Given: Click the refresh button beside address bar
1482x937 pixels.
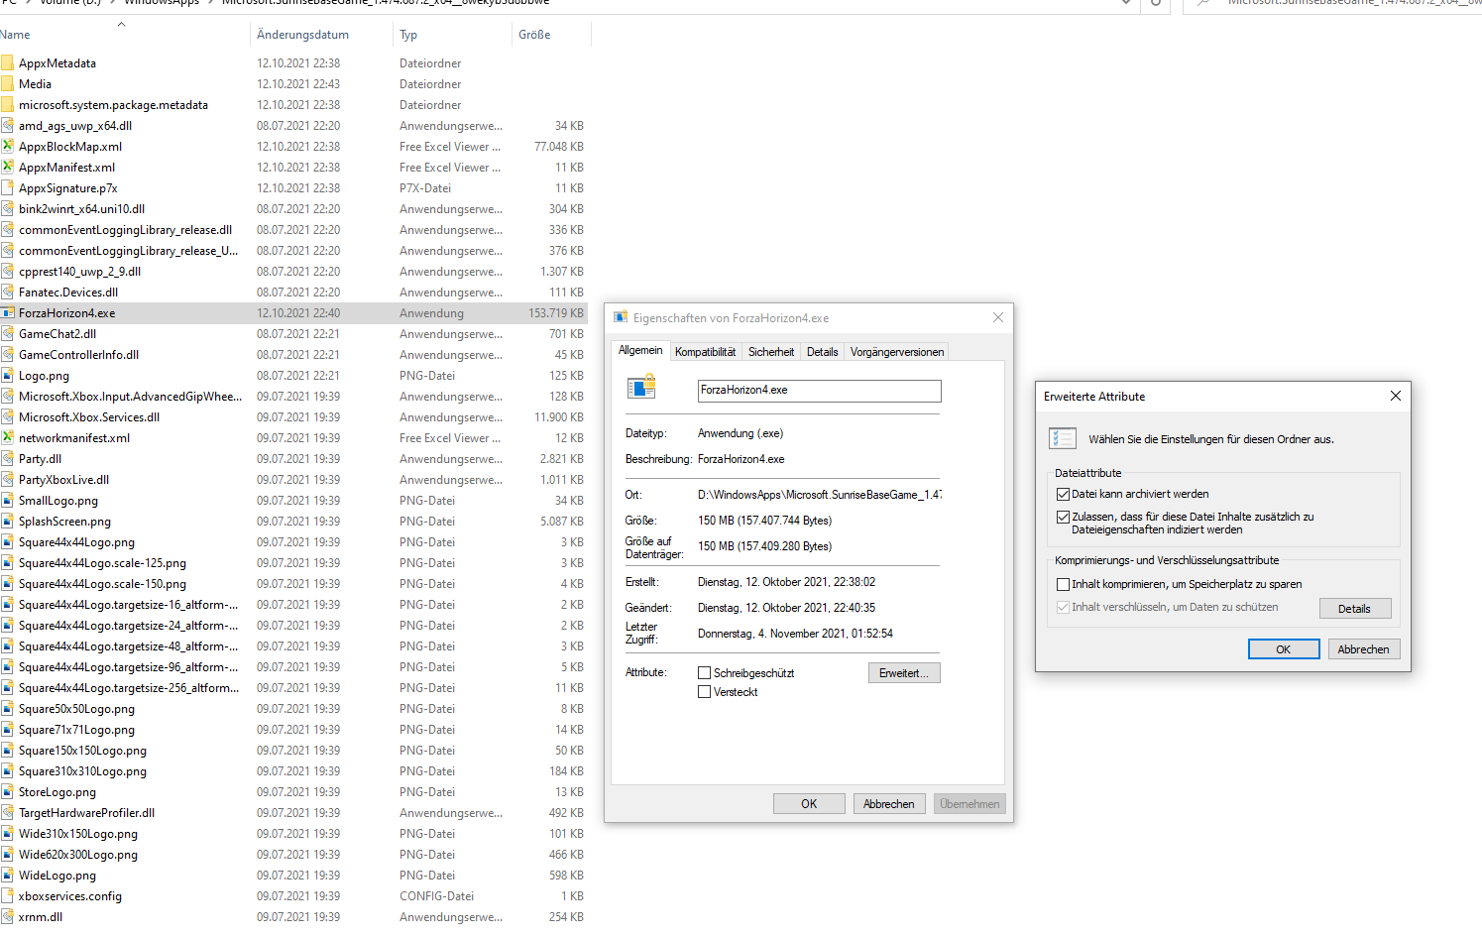Looking at the screenshot, I should pyautogui.click(x=1156, y=3).
